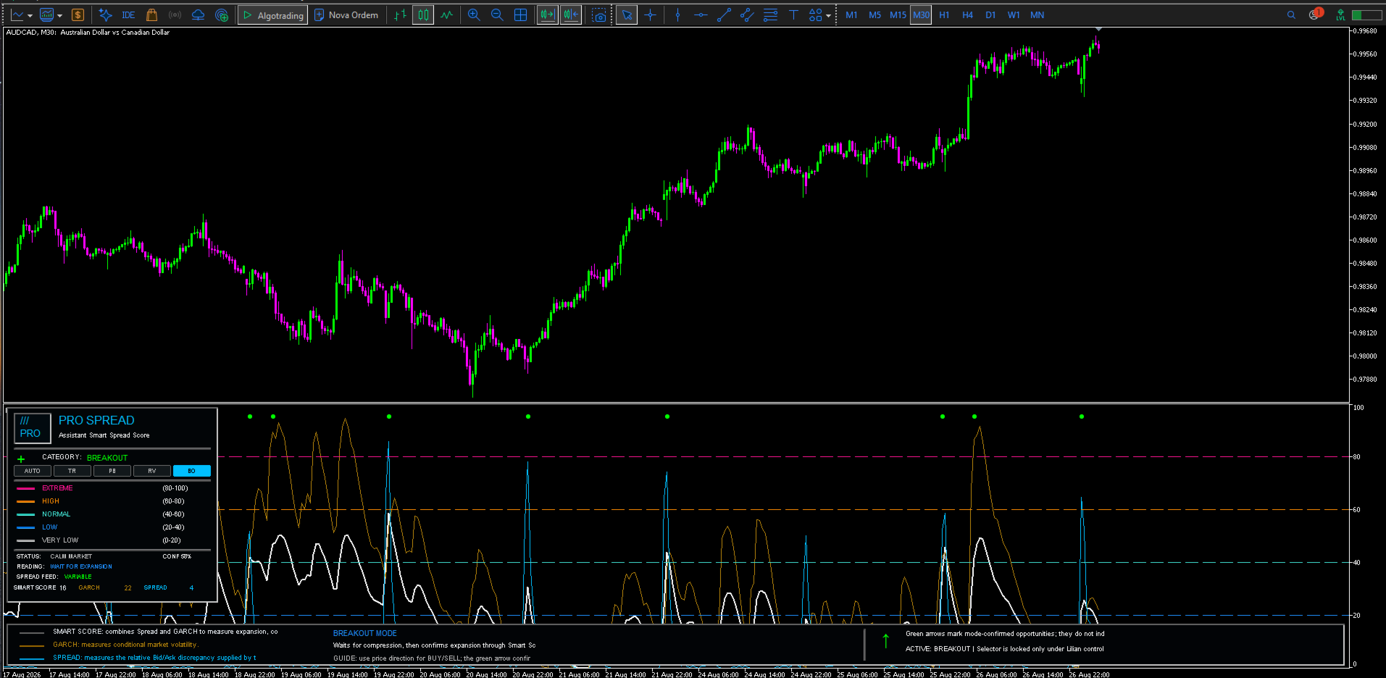Image resolution: width=1386 pixels, height=678 pixels.
Task: Open the cloud hosting icon
Action: tap(198, 15)
